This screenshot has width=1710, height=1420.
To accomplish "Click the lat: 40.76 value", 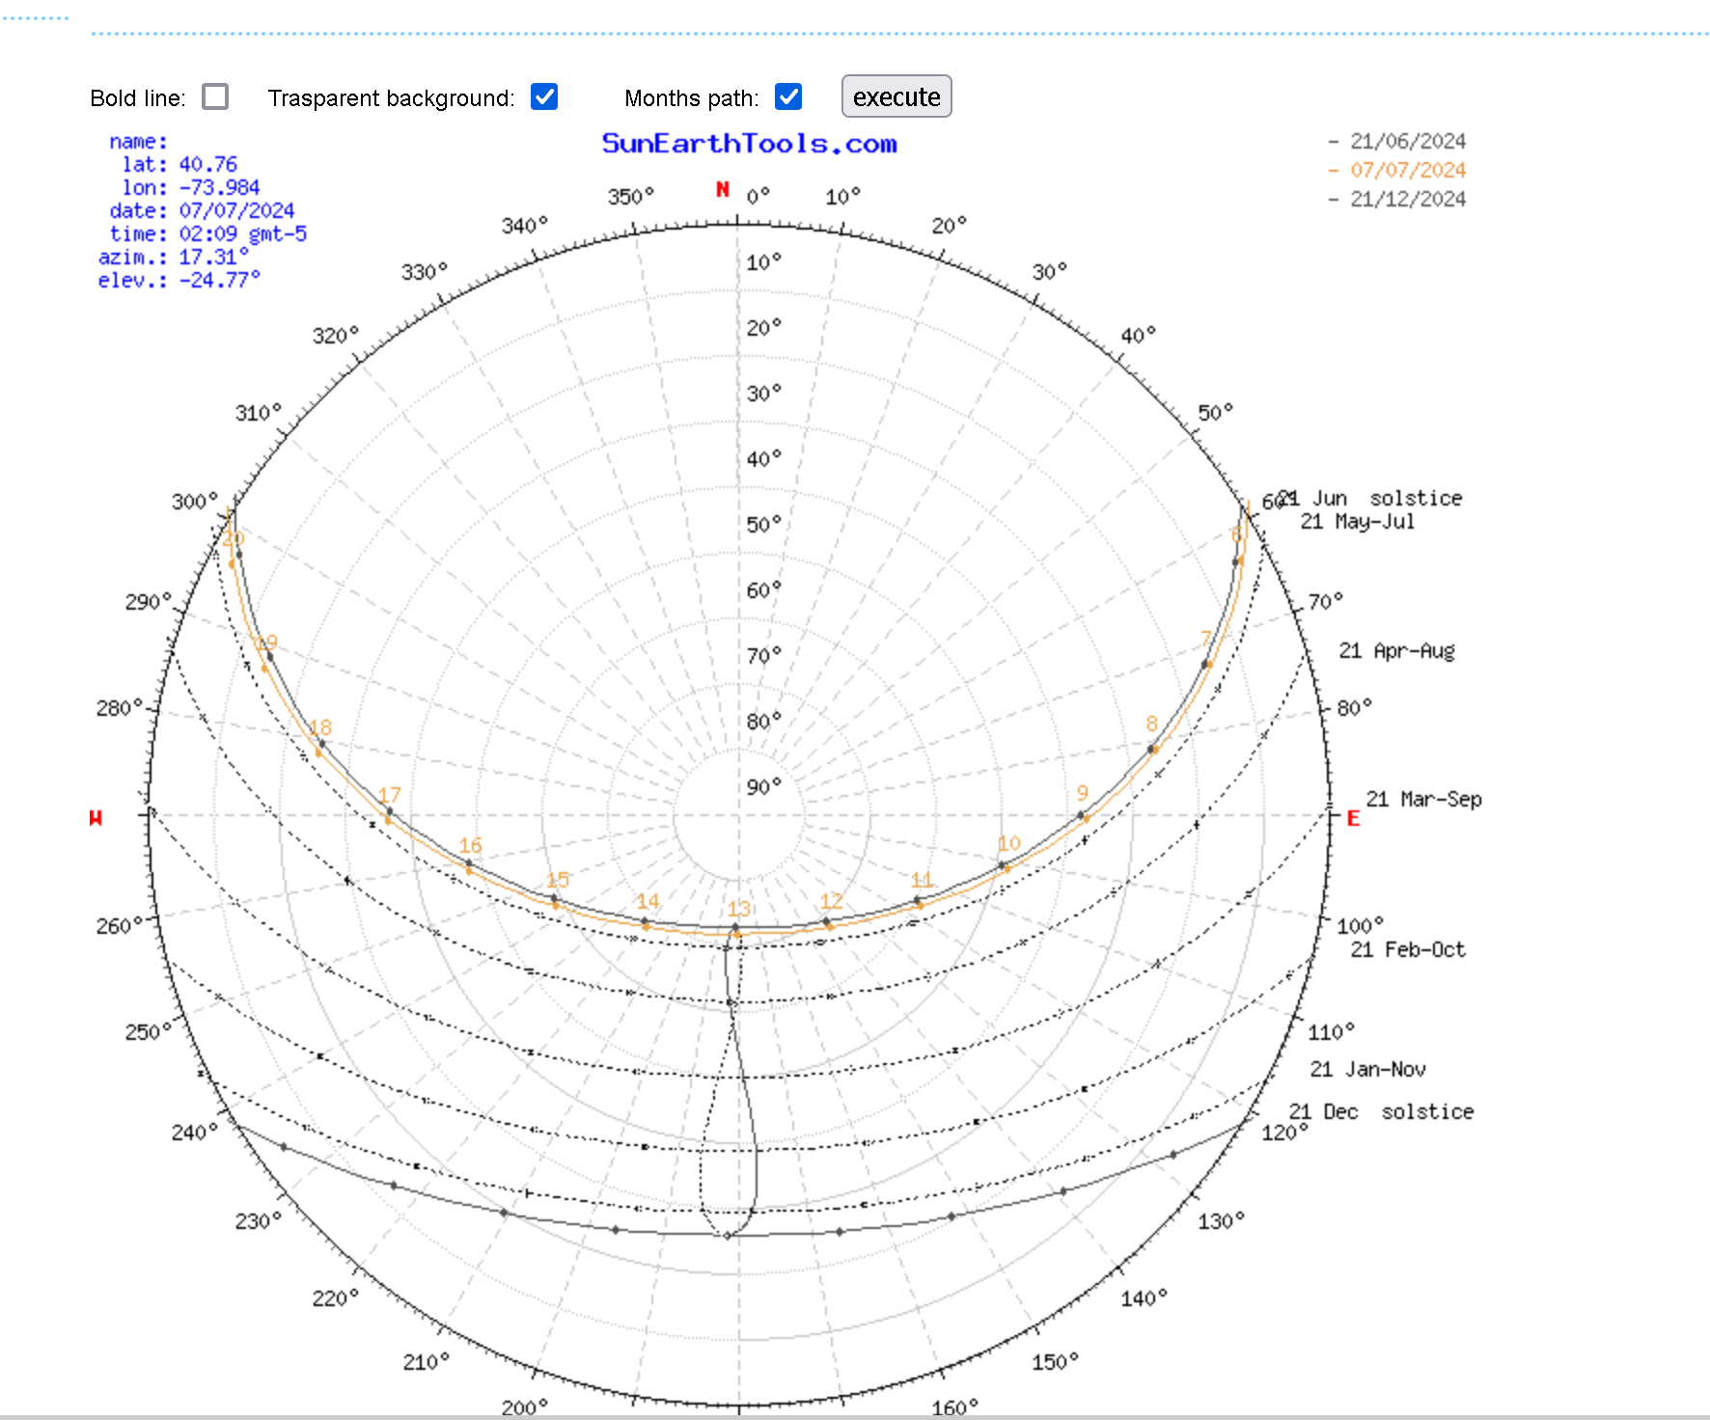I will click(x=207, y=164).
